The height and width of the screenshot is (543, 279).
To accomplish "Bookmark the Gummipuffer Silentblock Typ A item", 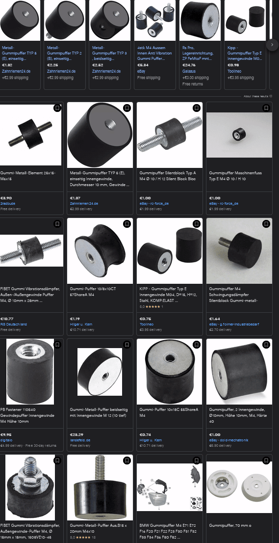I will coord(197,108).
